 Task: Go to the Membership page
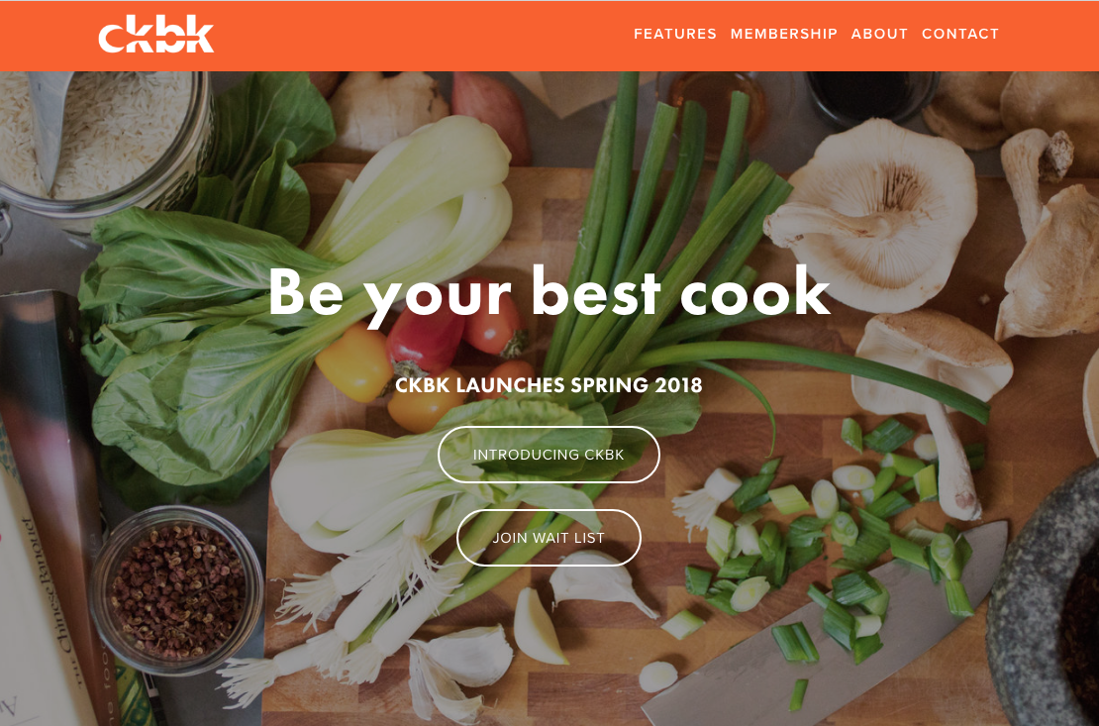click(x=783, y=34)
